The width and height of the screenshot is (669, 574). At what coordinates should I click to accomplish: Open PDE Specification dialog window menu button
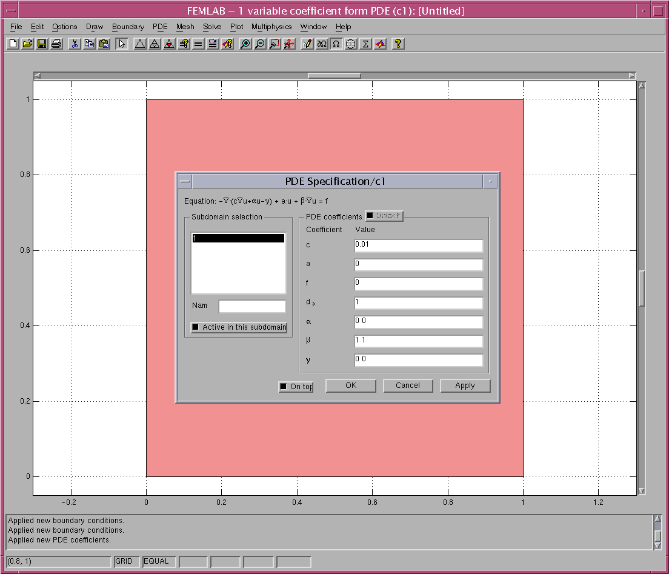185,182
